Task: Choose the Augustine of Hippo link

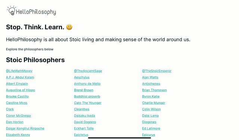Action: tap(21, 90)
